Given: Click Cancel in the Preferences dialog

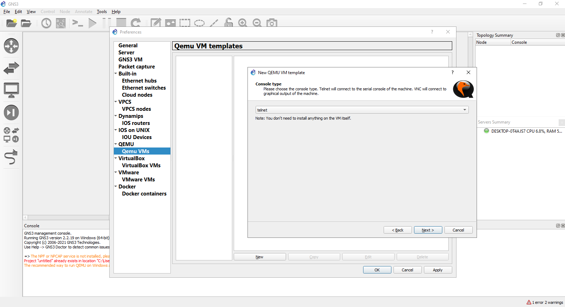Looking at the screenshot, I should click(407, 270).
